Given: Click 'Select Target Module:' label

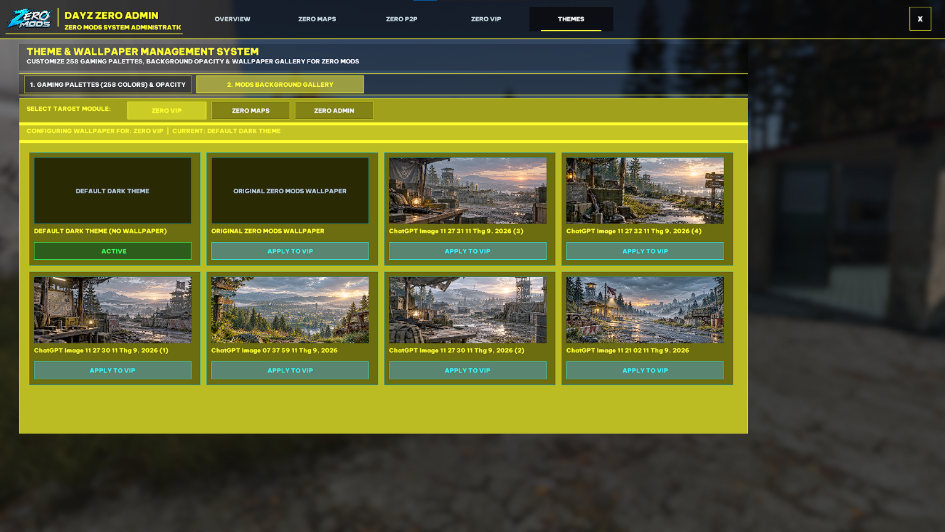Looking at the screenshot, I should pos(68,109).
